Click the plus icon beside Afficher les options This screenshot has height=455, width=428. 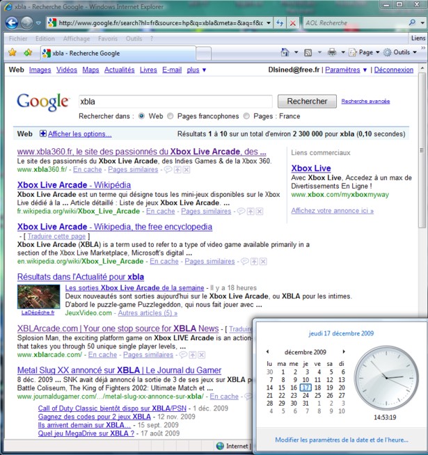[x=42, y=134]
